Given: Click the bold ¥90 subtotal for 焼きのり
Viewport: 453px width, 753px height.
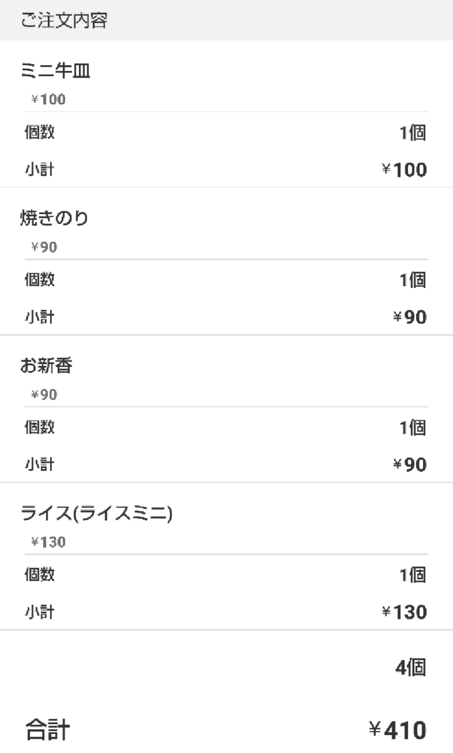Looking at the screenshot, I should click(x=410, y=318).
